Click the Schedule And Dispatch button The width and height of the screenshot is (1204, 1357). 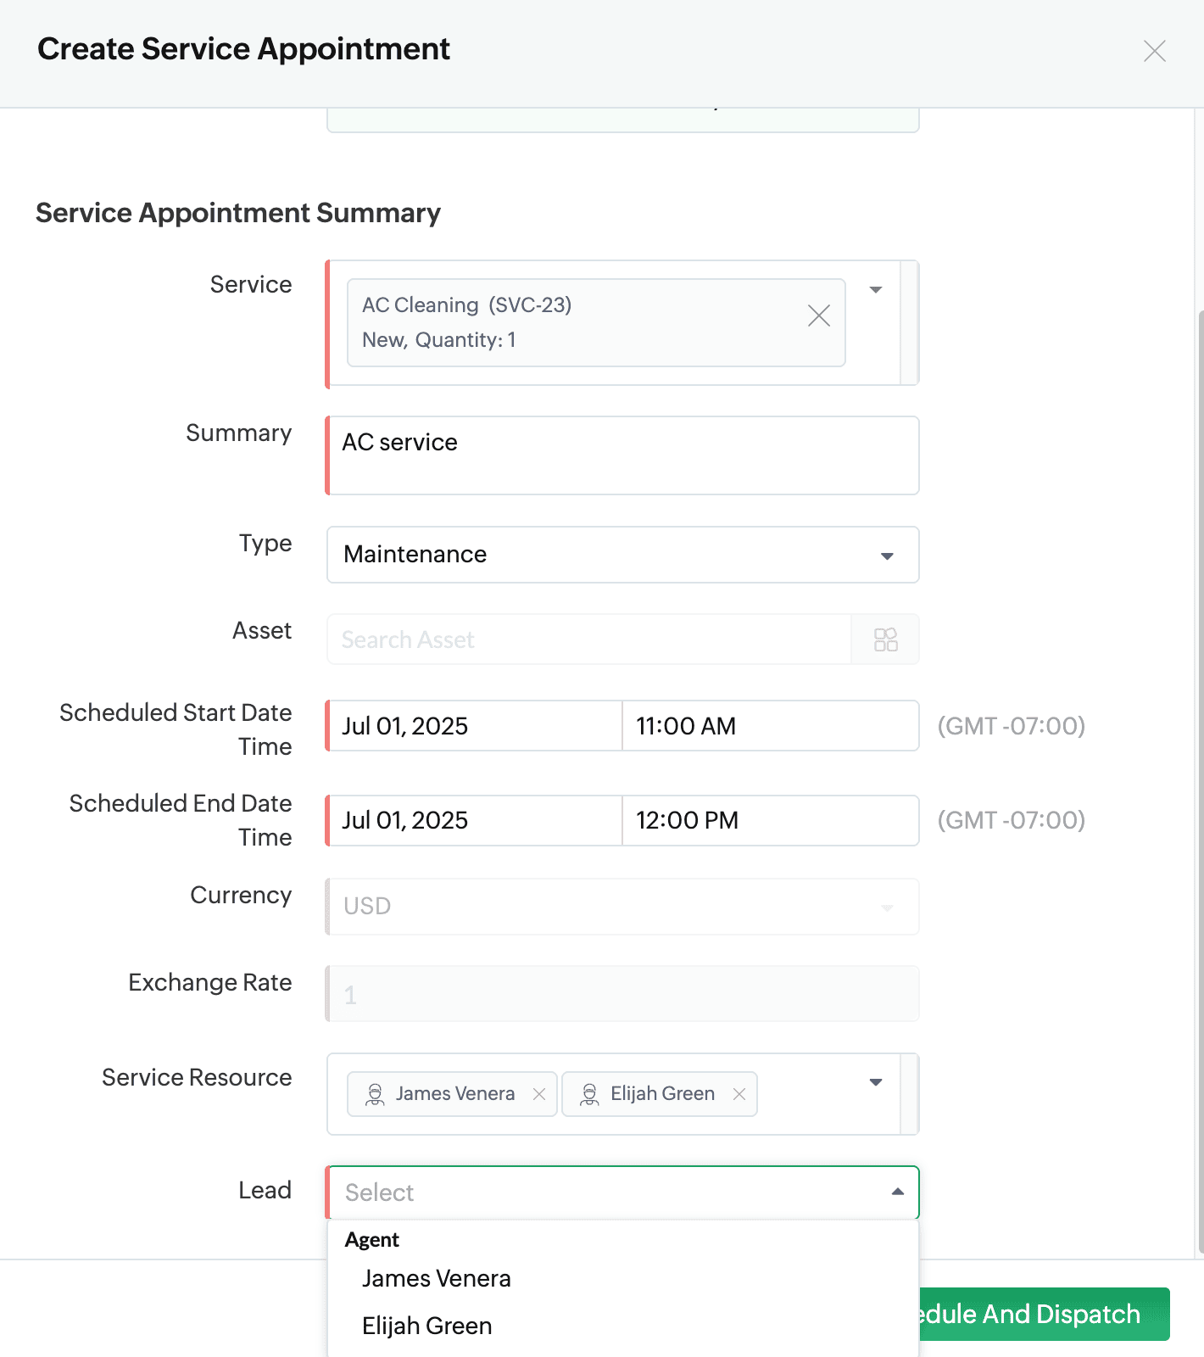(1043, 1314)
